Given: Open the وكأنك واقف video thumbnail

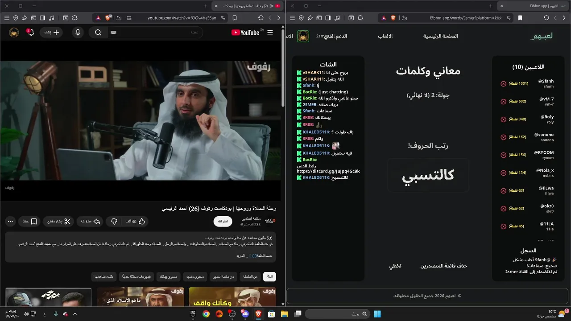Looking at the screenshot, I should (232, 297).
